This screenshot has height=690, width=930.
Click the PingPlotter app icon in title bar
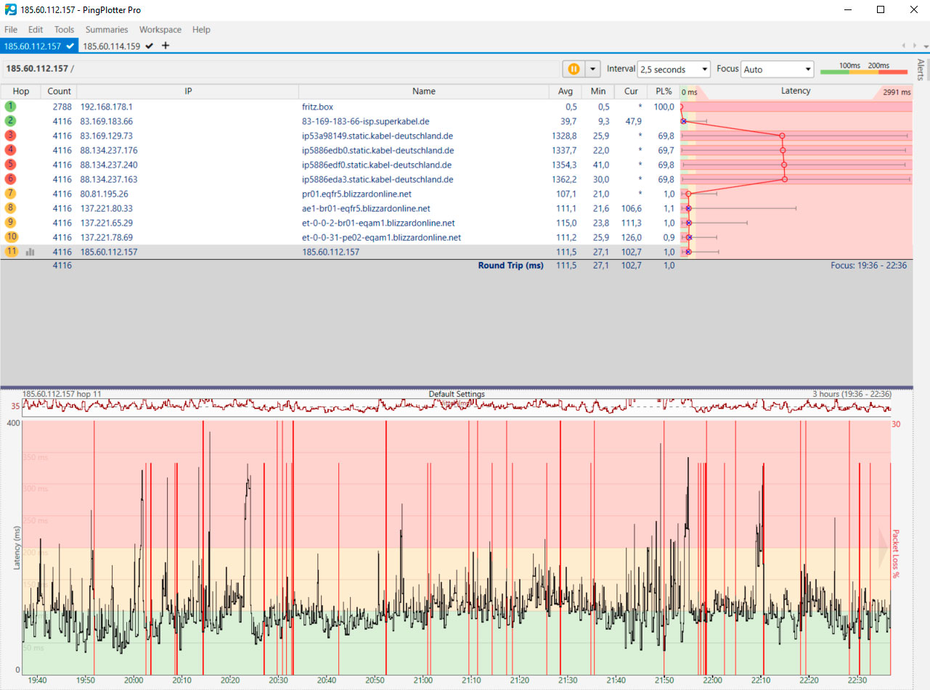point(10,9)
